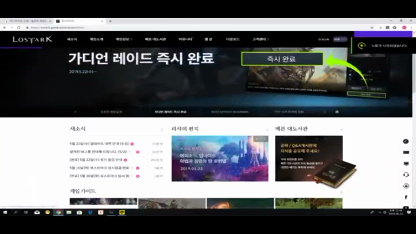416x234 pixels.
Task: Click the LOGIN link
Action: pos(324,39)
